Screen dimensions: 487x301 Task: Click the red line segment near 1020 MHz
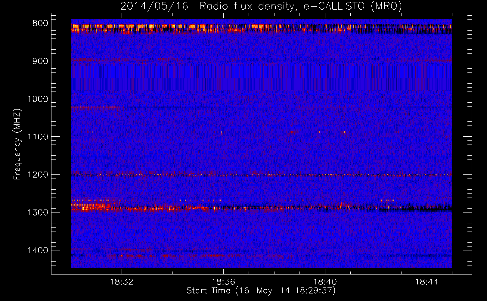pyautogui.click(x=97, y=107)
